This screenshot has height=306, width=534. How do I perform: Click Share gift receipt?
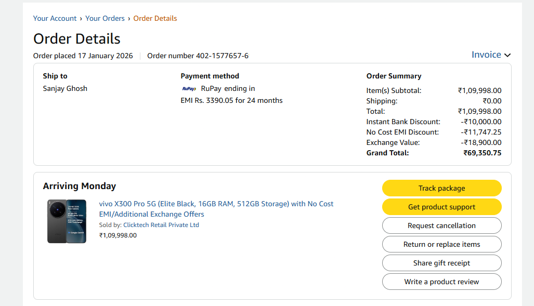point(441,263)
